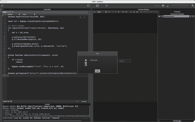Click code line 14 drawAlignedText
This screenshot has height=122, width=195.
coord(39,46)
